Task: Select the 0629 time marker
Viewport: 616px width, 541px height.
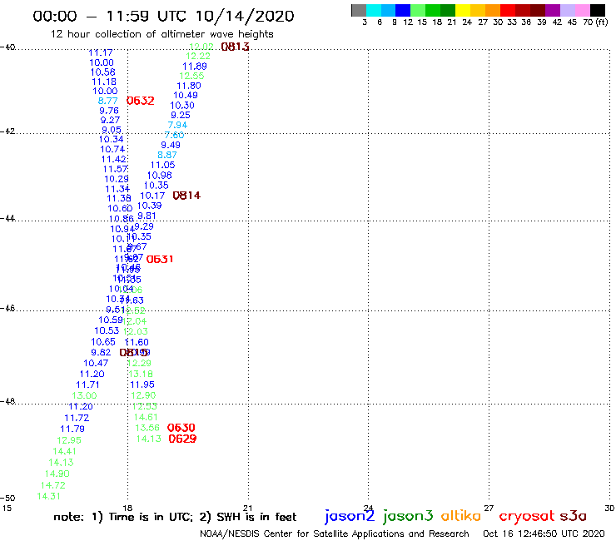Action: pos(182,439)
